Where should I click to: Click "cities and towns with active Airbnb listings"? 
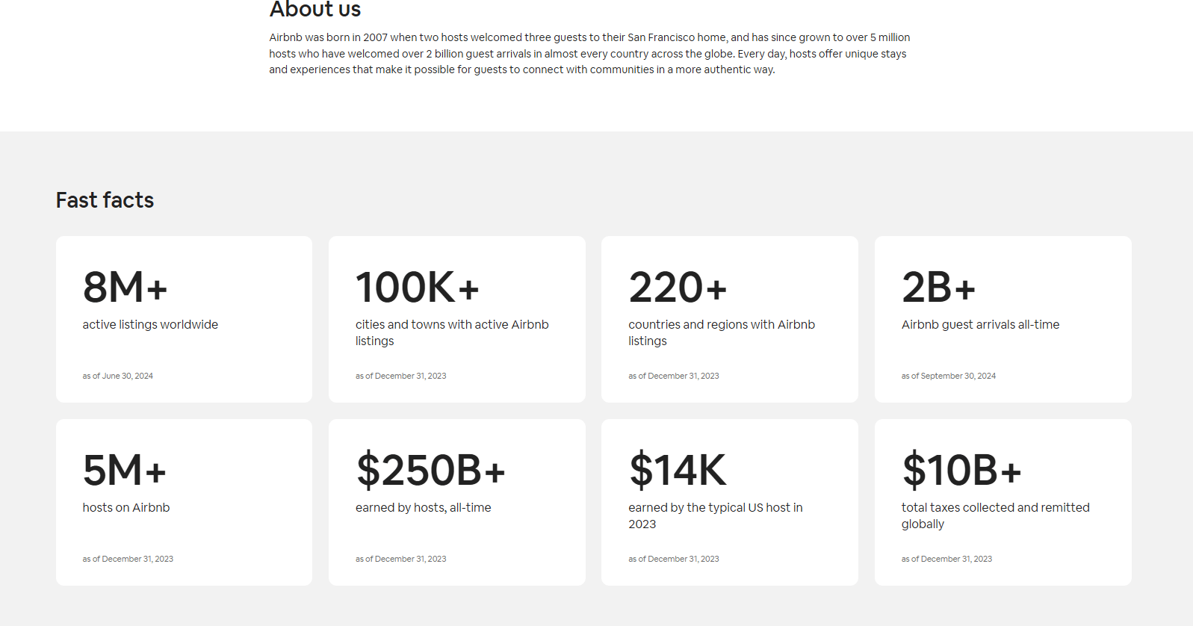(451, 332)
